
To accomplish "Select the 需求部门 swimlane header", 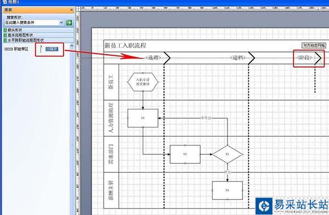I will coord(111,154).
